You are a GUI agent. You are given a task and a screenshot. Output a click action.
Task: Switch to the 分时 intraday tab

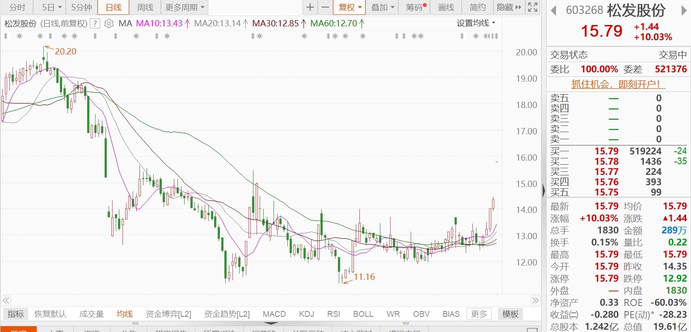pyautogui.click(x=17, y=7)
